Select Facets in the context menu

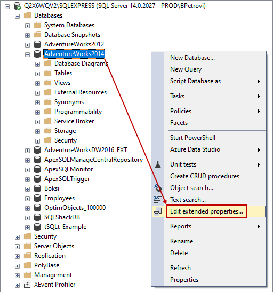coord(209,123)
